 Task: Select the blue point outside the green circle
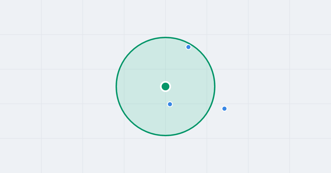click(x=225, y=109)
